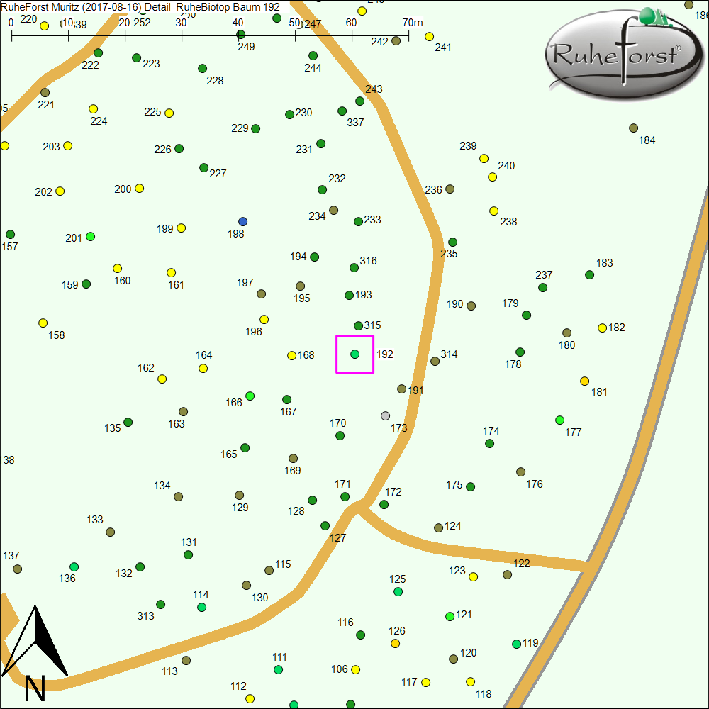Choose the orange-yellow marker 181

pyautogui.click(x=584, y=381)
